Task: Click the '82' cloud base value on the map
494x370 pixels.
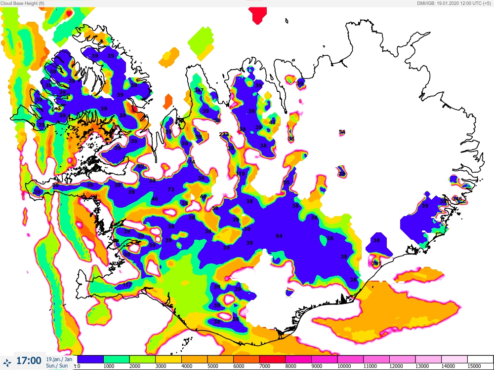Action: 140,166
